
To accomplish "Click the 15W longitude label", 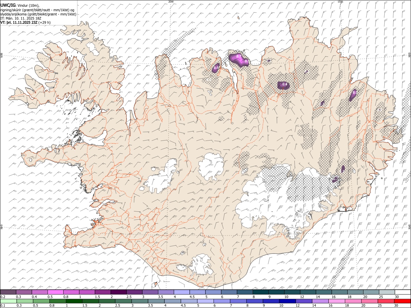I will (340, 2).
